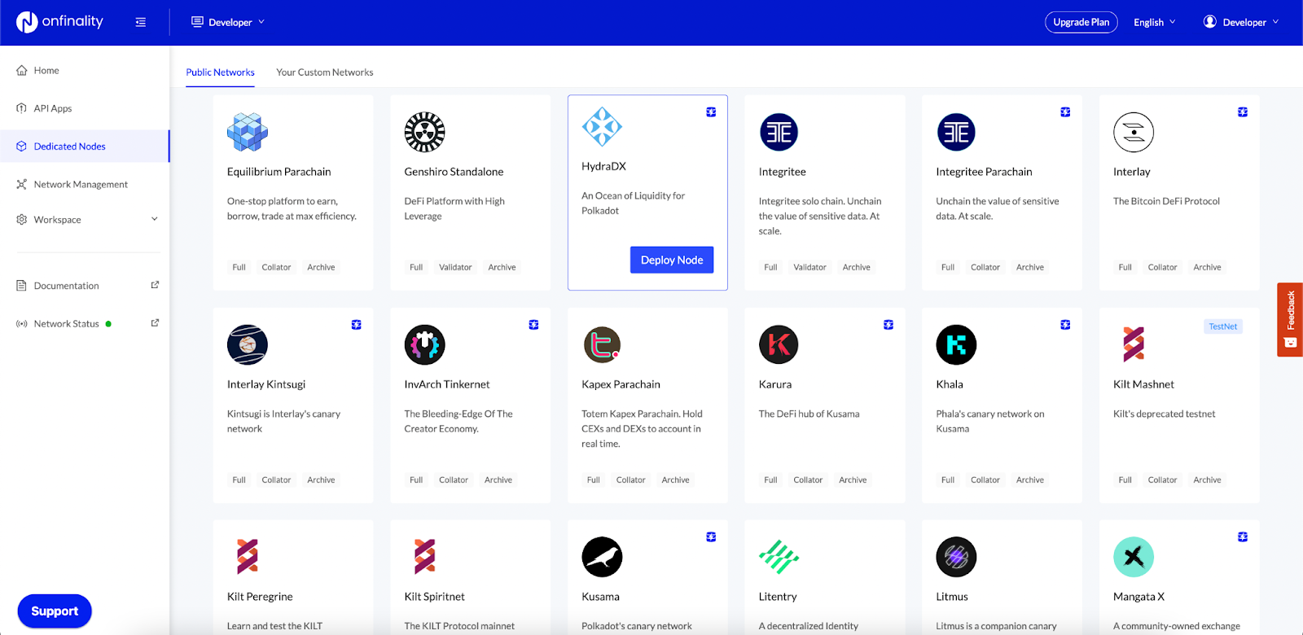
Task: Select the Khala network title
Action: [x=950, y=384]
